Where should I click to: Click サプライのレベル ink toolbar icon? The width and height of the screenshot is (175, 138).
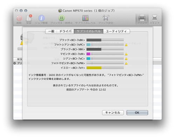85,18
